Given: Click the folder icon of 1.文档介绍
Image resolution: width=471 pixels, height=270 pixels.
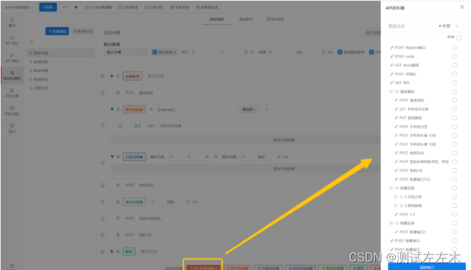Looking at the screenshot, I should tap(402, 197).
